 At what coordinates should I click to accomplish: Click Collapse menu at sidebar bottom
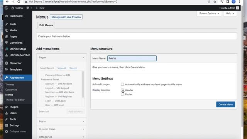point(18,131)
